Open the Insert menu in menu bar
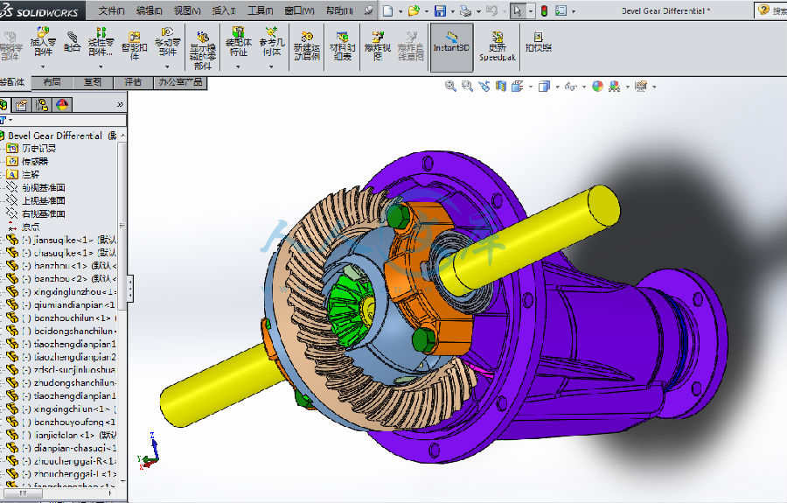The image size is (787, 503). pyautogui.click(x=224, y=10)
